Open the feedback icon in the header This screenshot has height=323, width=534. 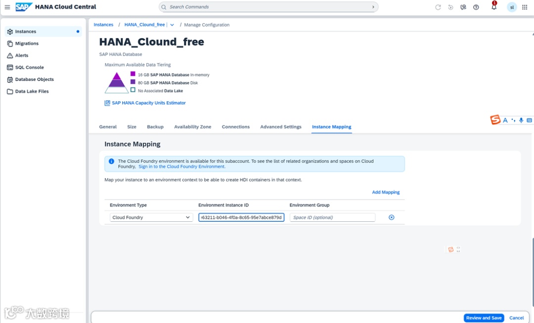(x=463, y=7)
